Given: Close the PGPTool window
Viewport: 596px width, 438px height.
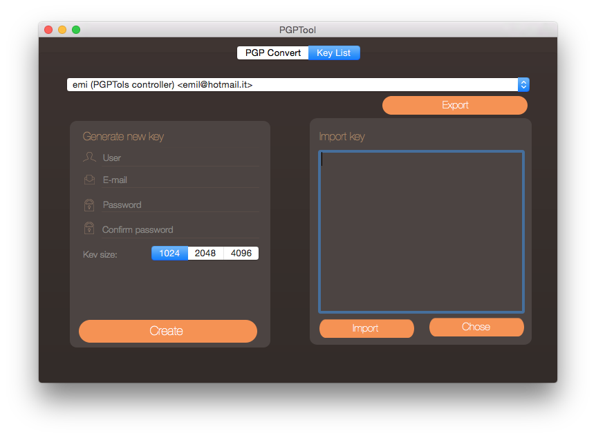Looking at the screenshot, I should pyautogui.click(x=48, y=30).
